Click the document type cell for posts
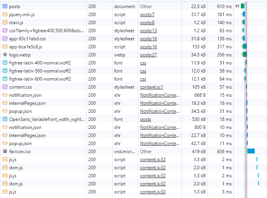 coord(124,7)
